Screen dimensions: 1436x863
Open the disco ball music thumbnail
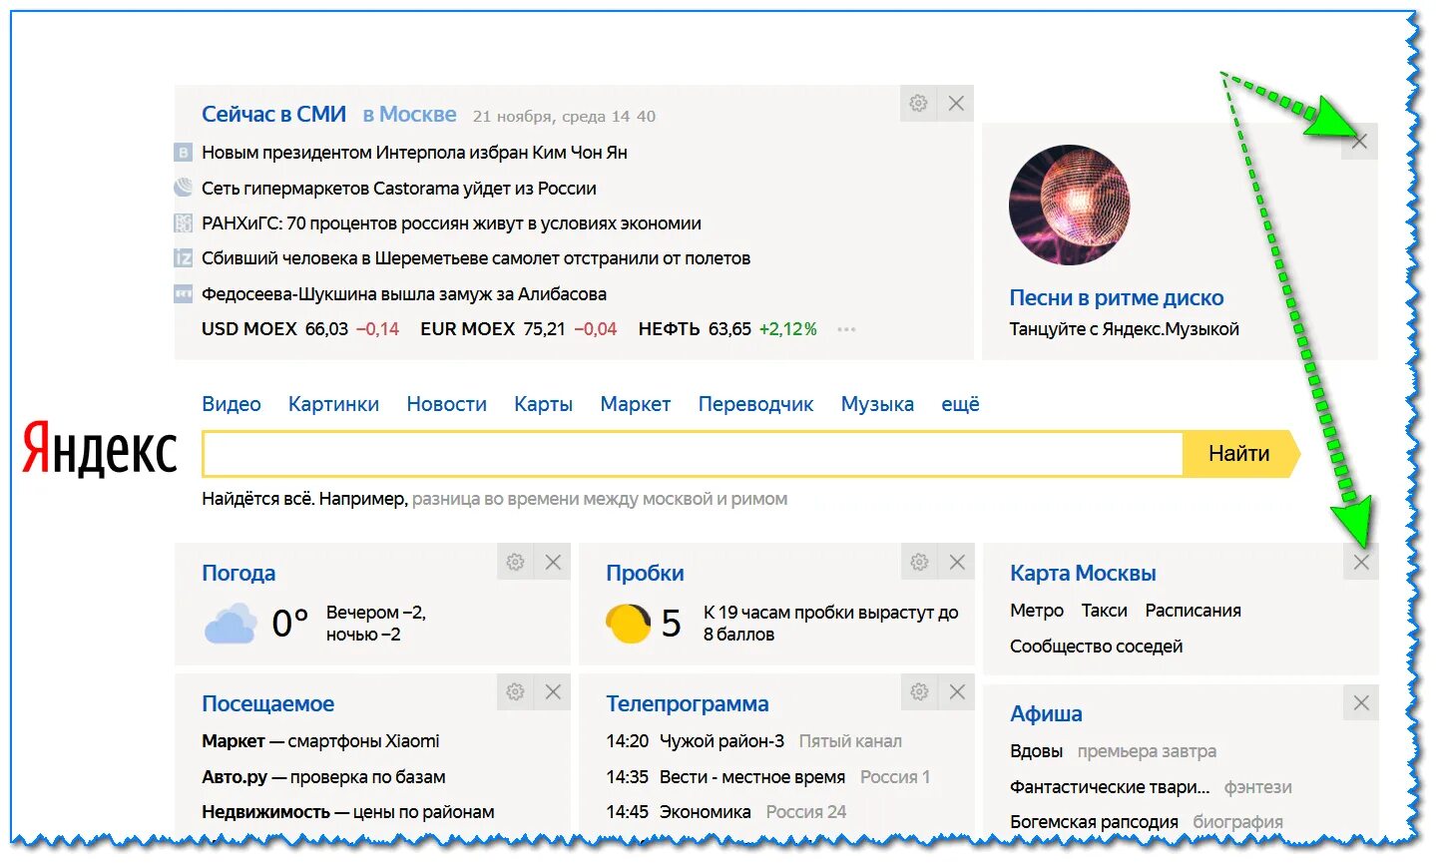click(x=1069, y=205)
